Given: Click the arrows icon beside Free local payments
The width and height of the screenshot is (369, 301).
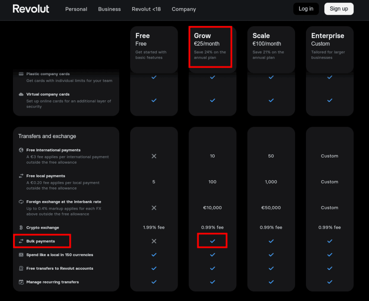Looking at the screenshot, I should coord(21,176).
